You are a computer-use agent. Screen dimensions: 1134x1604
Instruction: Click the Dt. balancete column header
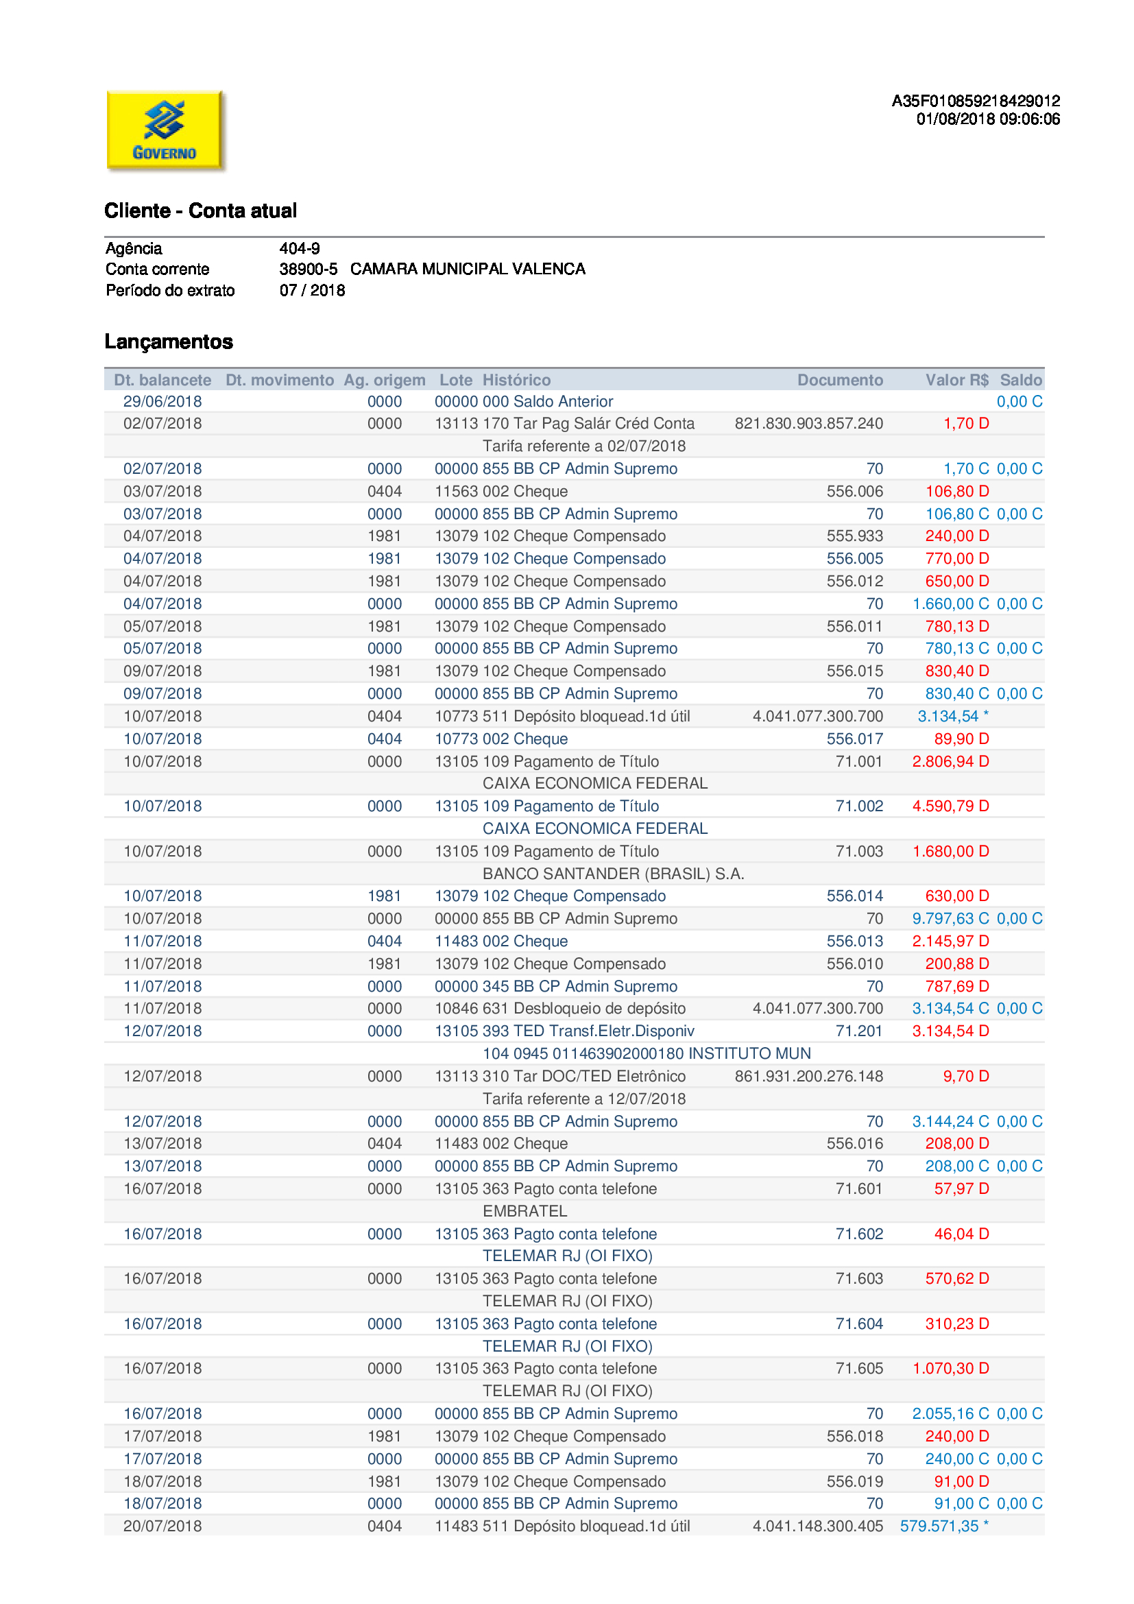coord(162,380)
